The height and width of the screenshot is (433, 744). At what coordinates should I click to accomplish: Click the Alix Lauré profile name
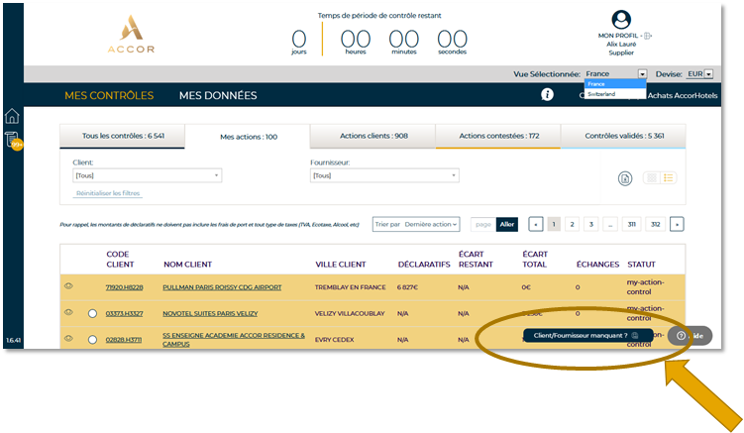621,45
